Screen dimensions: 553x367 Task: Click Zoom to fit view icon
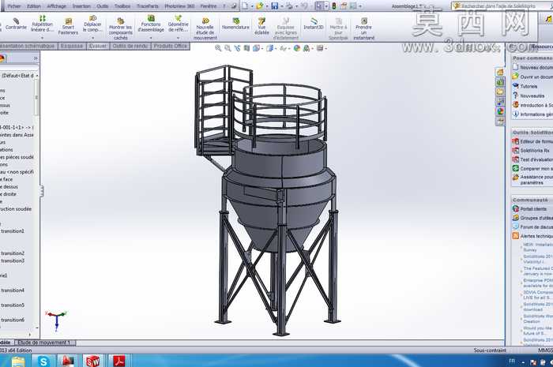tap(218, 48)
